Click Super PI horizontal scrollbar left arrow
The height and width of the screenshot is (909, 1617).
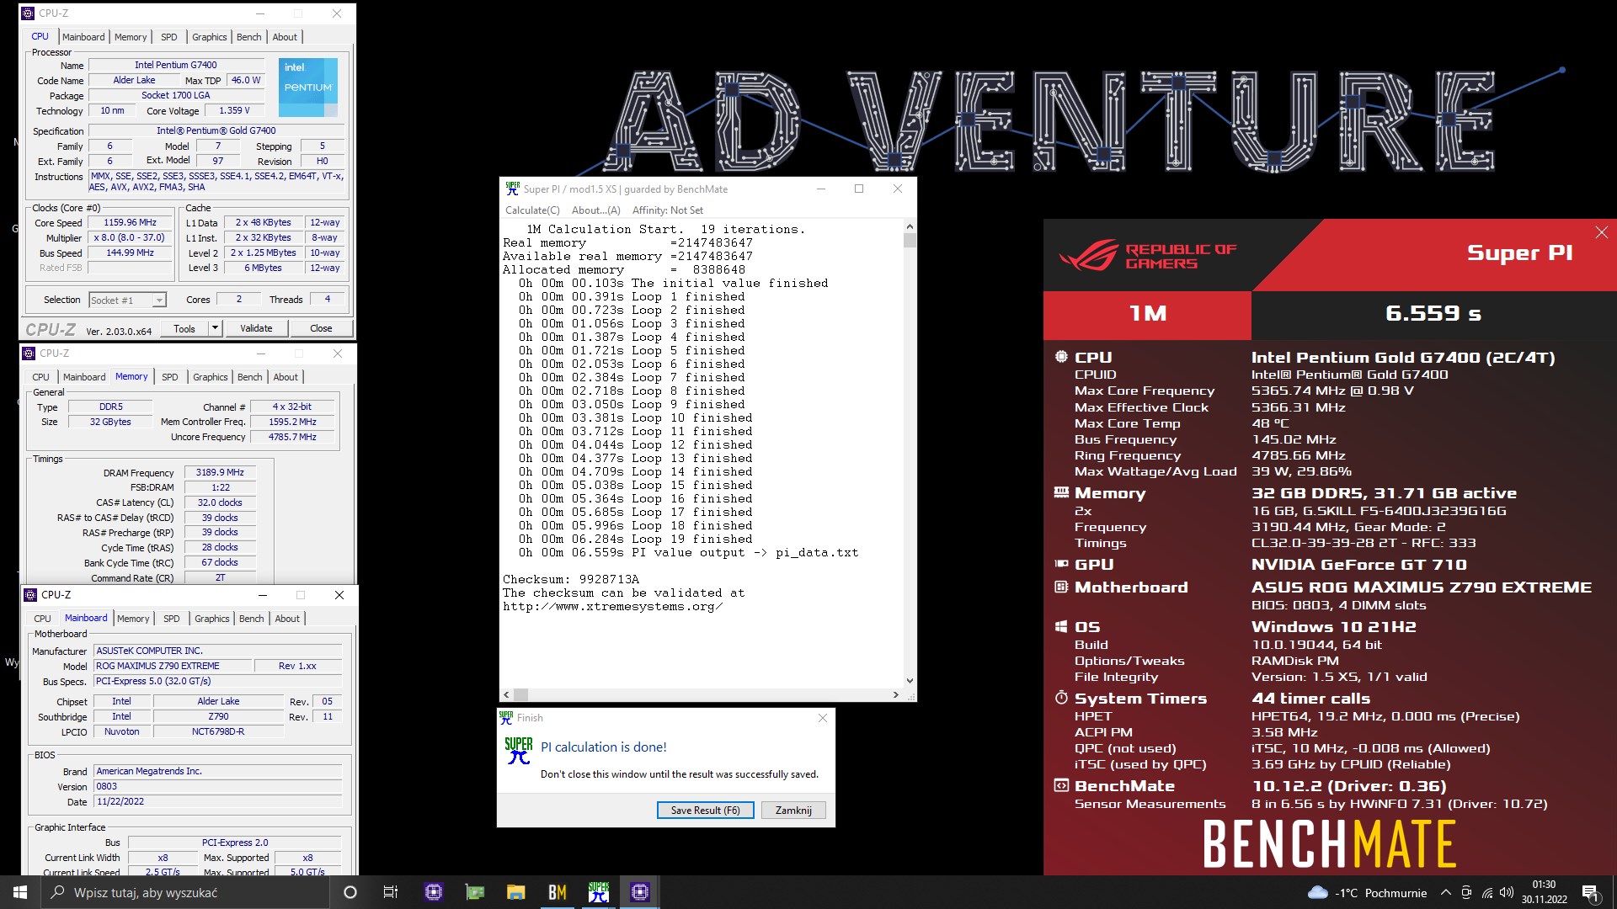pos(506,695)
